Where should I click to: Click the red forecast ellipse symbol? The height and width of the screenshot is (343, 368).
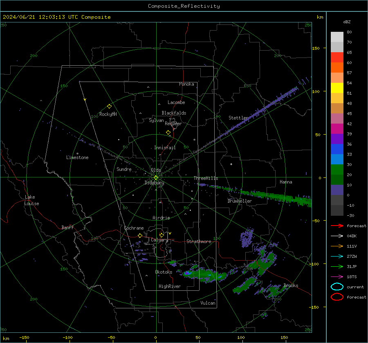click(x=337, y=297)
